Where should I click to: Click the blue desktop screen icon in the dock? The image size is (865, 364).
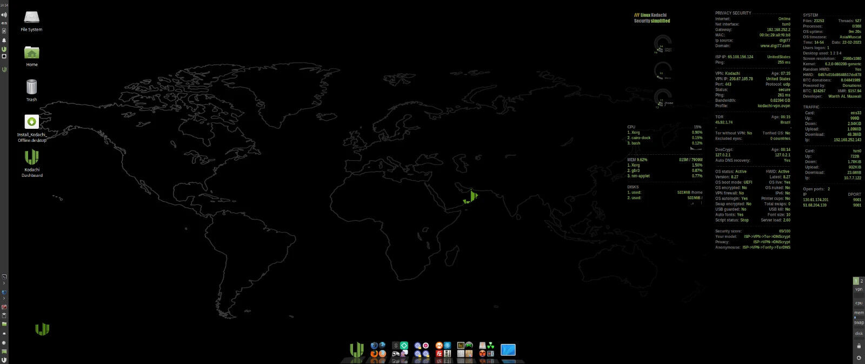click(508, 350)
